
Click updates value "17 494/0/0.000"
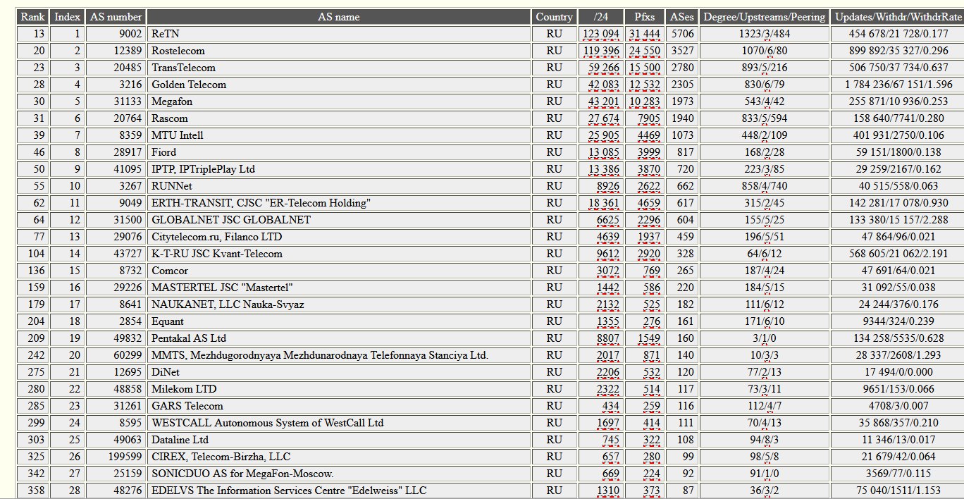pos(898,372)
